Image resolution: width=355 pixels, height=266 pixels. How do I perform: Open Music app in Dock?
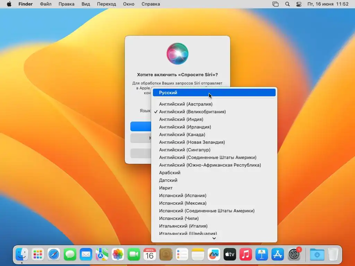pyautogui.click(x=246, y=255)
